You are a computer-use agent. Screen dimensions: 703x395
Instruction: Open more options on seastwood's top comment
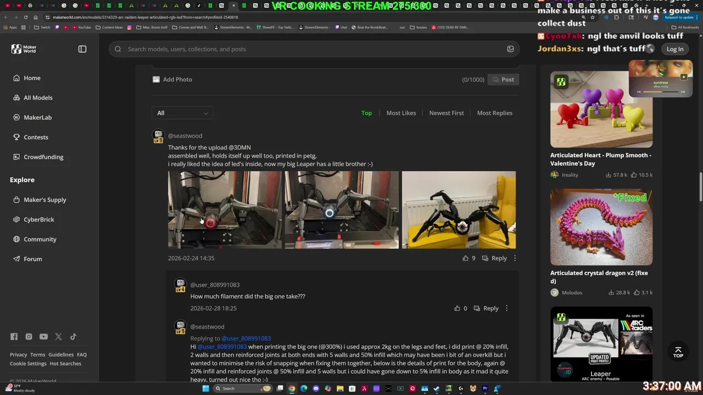pyautogui.click(x=515, y=258)
